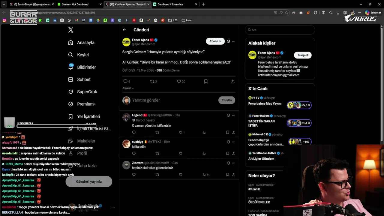This screenshot has height=216, width=384.
Task: Open browser downloads icon
Action: pyautogui.click(x=338, y=13)
